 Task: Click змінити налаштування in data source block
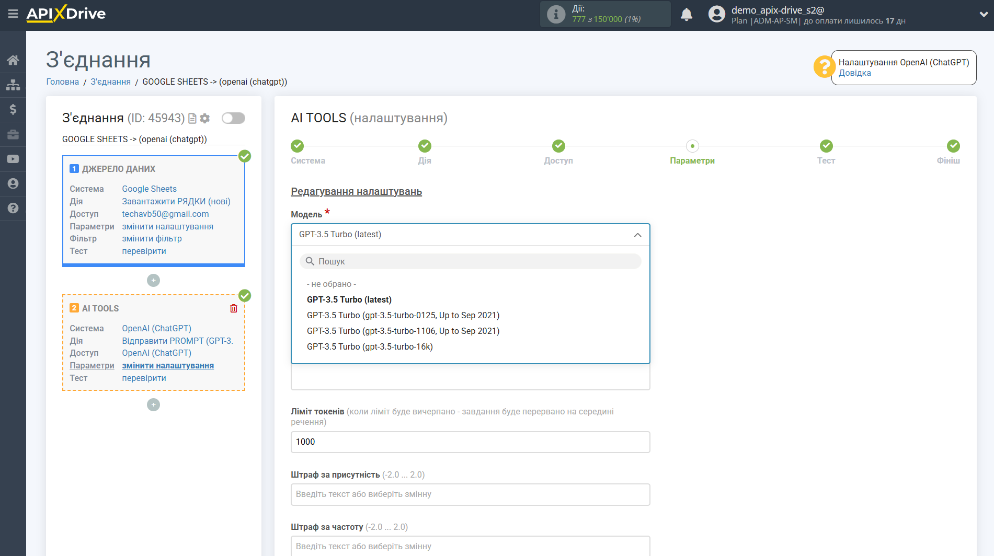tap(167, 227)
